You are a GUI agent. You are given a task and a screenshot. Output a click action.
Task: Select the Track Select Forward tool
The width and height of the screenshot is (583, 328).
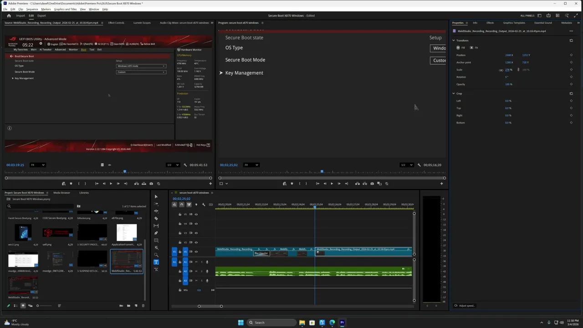point(156,204)
